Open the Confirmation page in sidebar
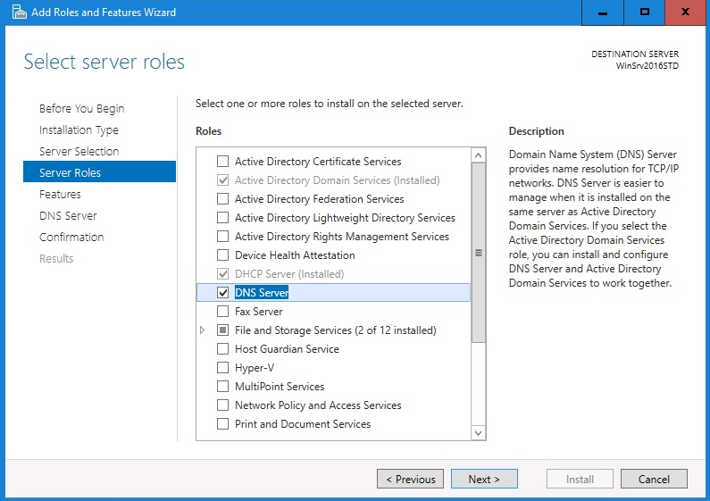710x501 pixels. coord(71,238)
